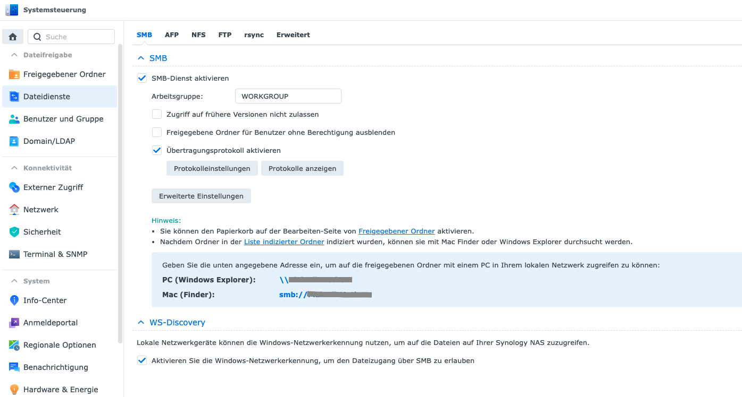Click the Arbeitsgruppe WORKGROUP text field
This screenshot has width=742, height=397.
tap(288, 96)
